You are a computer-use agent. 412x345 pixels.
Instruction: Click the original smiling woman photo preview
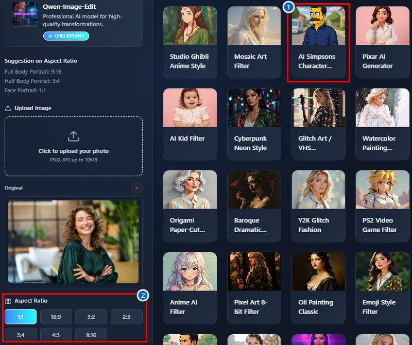point(74,242)
